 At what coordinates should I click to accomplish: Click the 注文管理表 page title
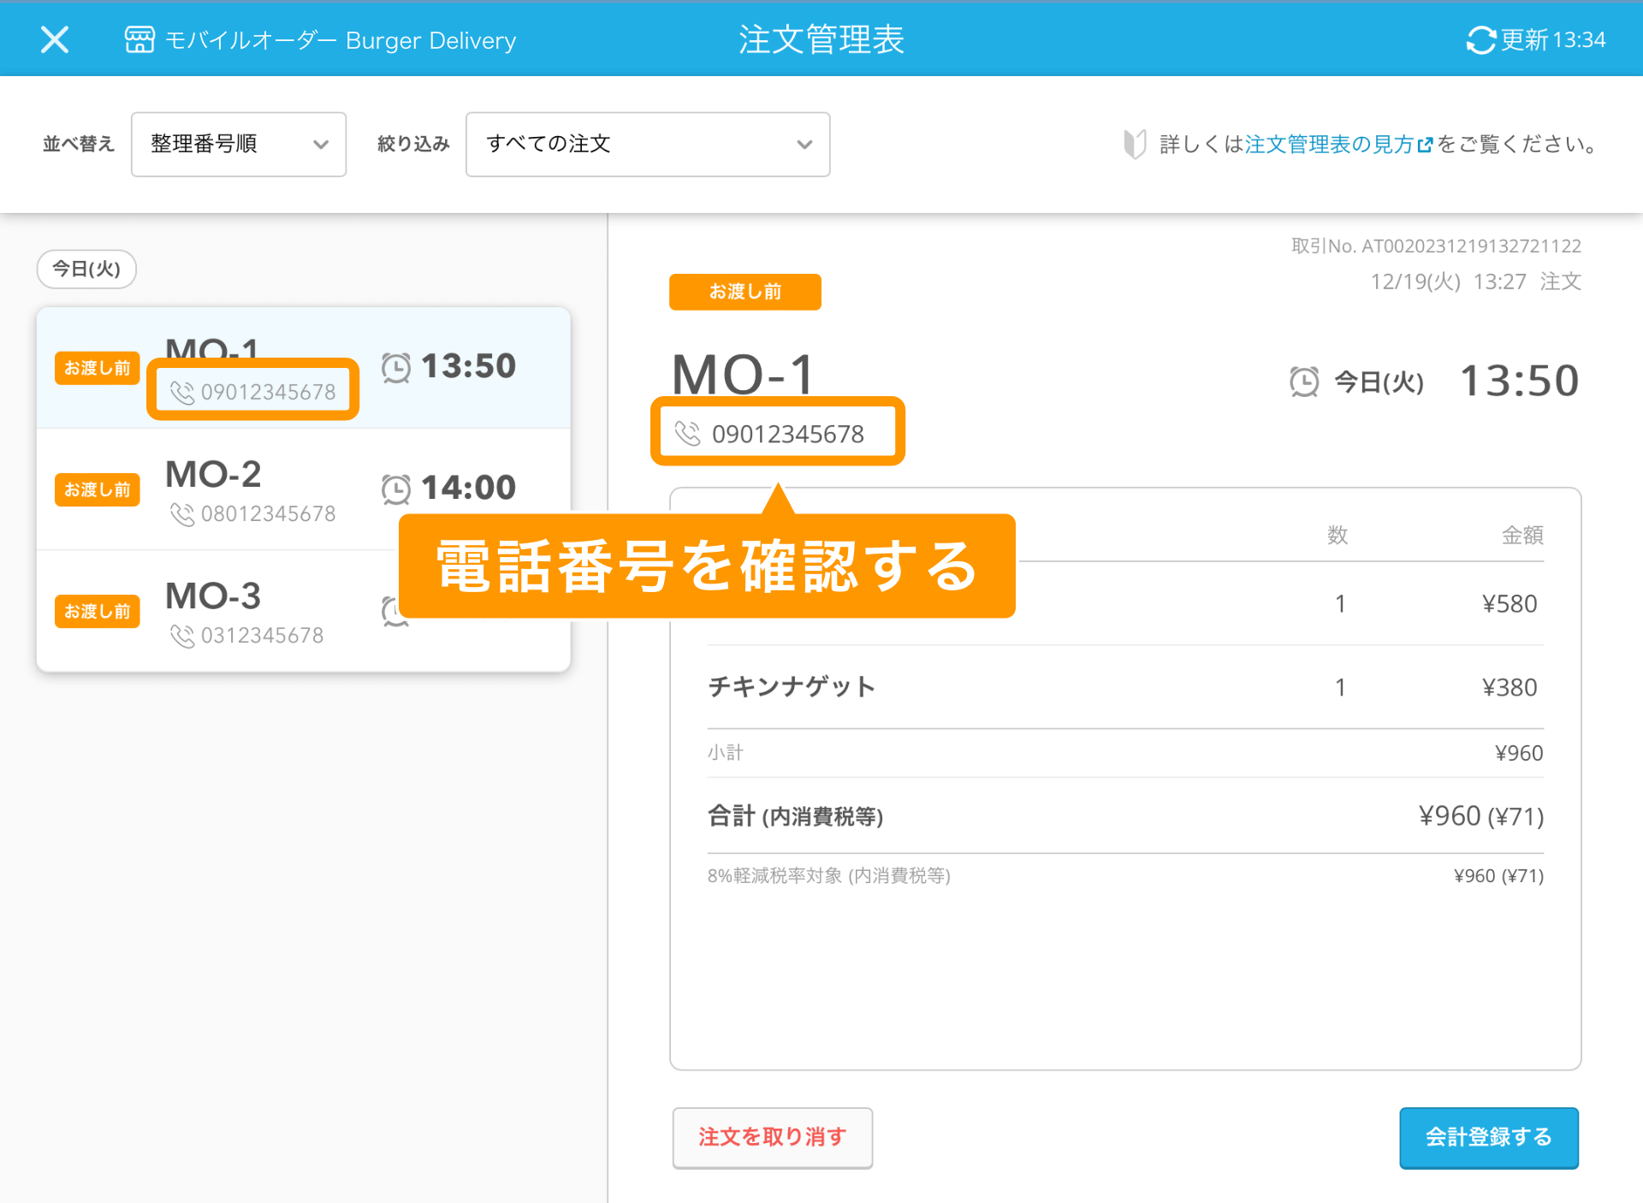pyautogui.click(x=821, y=39)
